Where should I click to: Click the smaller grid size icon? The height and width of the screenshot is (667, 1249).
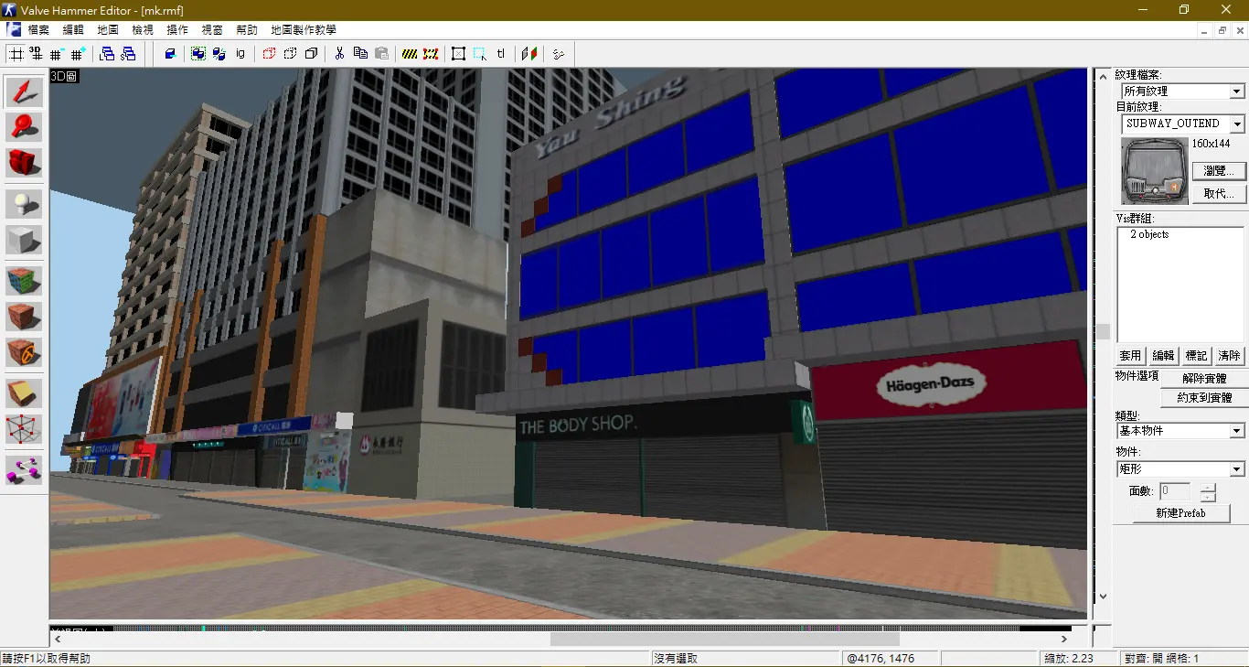coord(57,54)
